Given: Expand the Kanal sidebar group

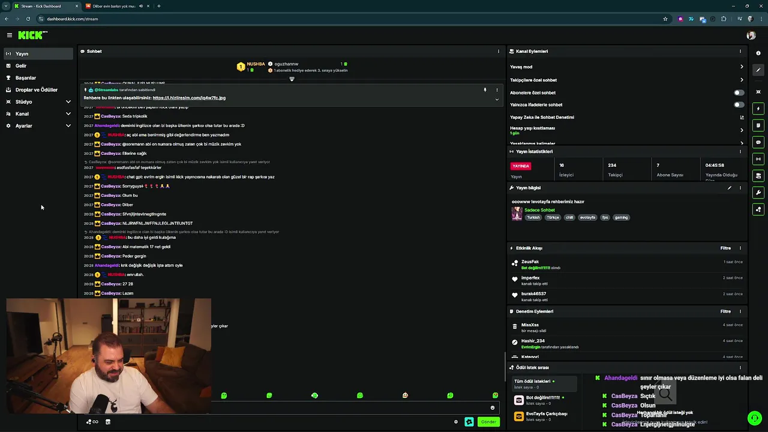Looking at the screenshot, I should click(x=38, y=113).
